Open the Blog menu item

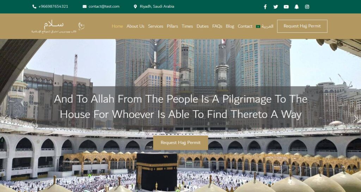pyautogui.click(x=230, y=26)
